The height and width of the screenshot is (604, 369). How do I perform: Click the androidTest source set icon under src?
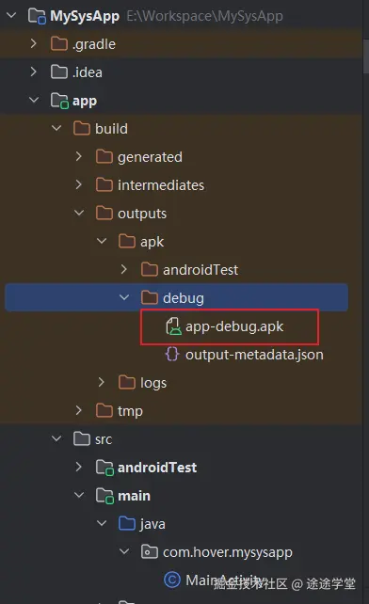(x=104, y=468)
